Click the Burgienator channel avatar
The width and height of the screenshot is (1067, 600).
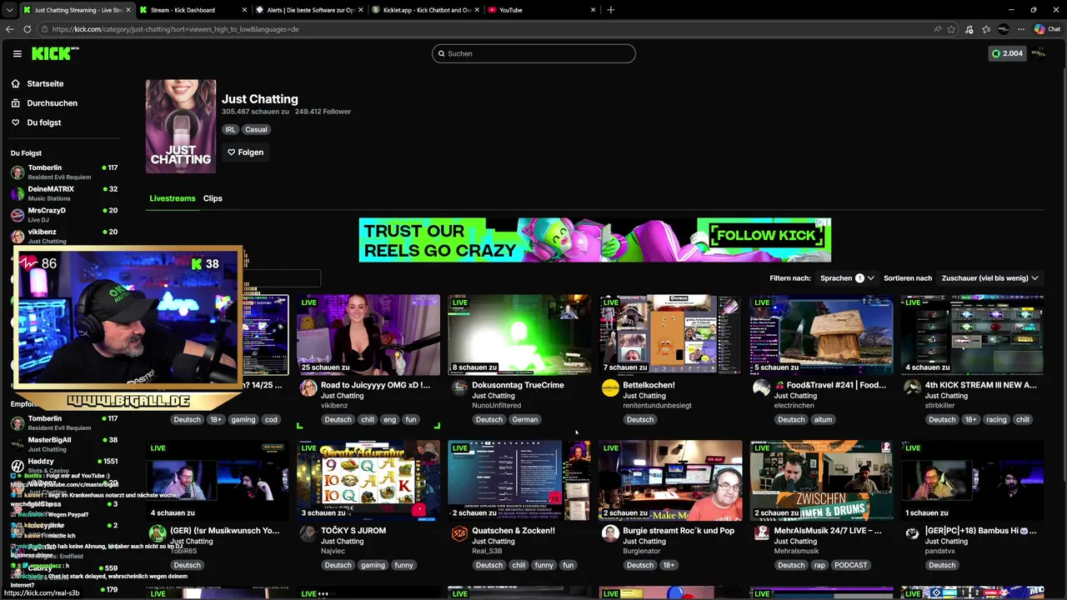point(610,534)
